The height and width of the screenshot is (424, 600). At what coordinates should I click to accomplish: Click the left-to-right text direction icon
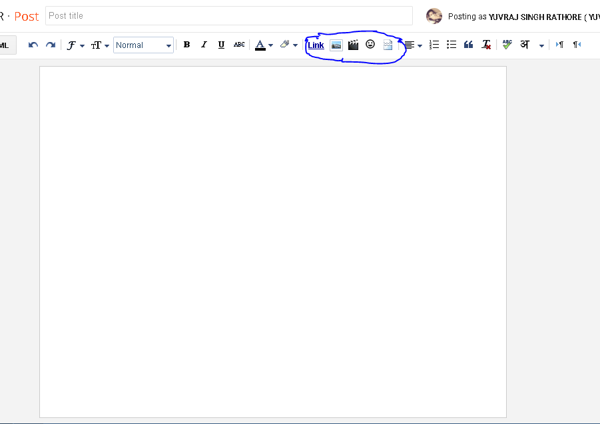pyautogui.click(x=559, y=45)
